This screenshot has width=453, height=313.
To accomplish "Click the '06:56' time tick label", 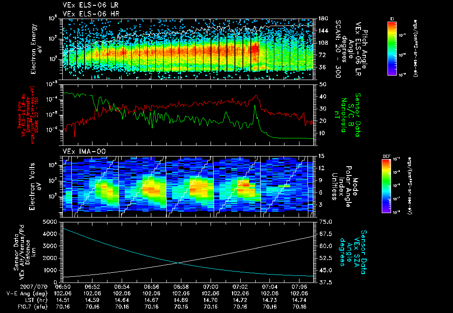I will pos(151,287).
